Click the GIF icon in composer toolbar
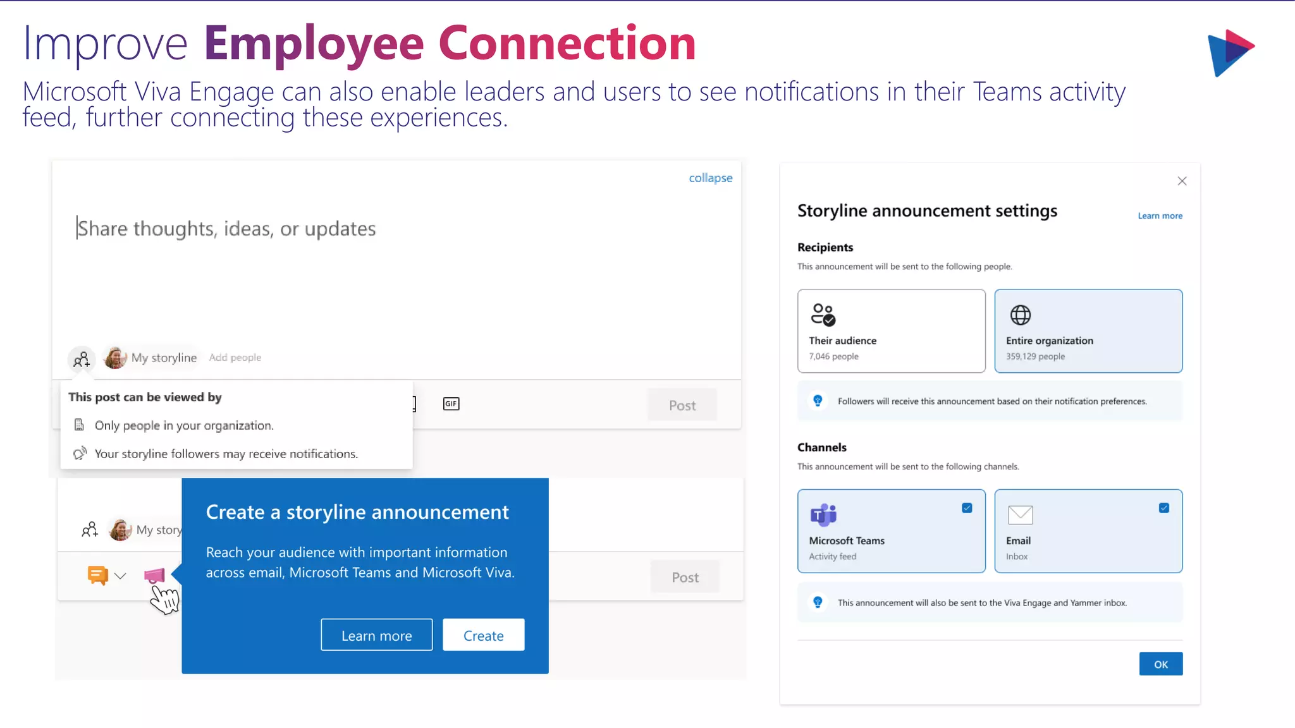The height and width of the screenshot is (728, 1295). [451, 404]
